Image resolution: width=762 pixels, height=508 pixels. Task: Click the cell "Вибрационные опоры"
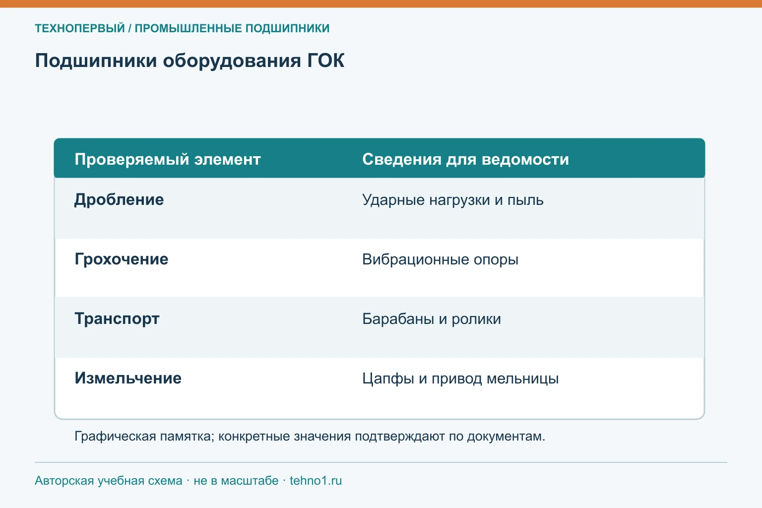(x=441, y=259)
